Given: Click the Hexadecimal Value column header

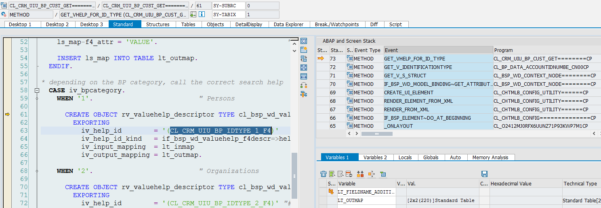Looking at the screenshot, I should (x=526, y=183).
